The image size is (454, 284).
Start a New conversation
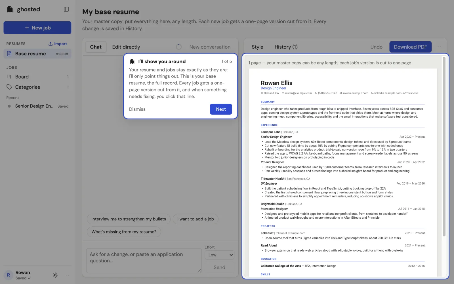coord(210,47)
